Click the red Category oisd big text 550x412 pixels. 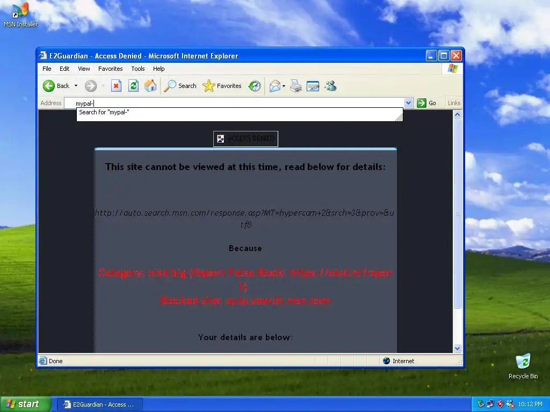245,279
